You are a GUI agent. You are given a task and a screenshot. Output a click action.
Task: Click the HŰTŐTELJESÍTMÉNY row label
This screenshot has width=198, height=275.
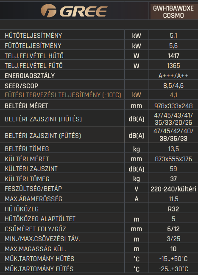[33, 35]
